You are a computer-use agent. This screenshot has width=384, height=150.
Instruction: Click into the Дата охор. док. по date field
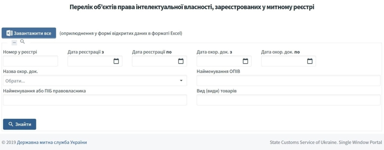288,61
